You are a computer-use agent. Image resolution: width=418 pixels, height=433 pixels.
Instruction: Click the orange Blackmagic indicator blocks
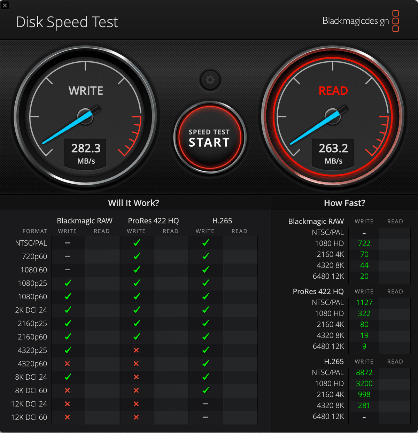click(395, 21)
